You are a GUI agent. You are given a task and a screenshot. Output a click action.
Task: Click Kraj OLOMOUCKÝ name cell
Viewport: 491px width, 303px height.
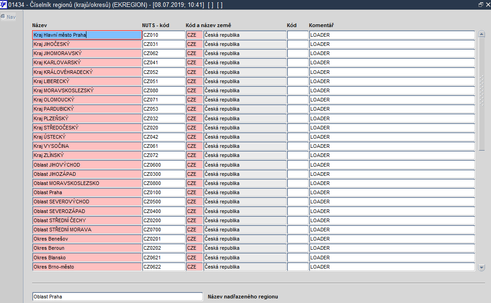pyautogui.click(x=87, y=100)
